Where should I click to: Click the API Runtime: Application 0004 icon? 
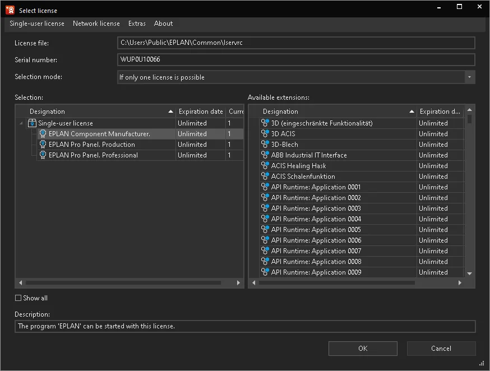[265, 219]
